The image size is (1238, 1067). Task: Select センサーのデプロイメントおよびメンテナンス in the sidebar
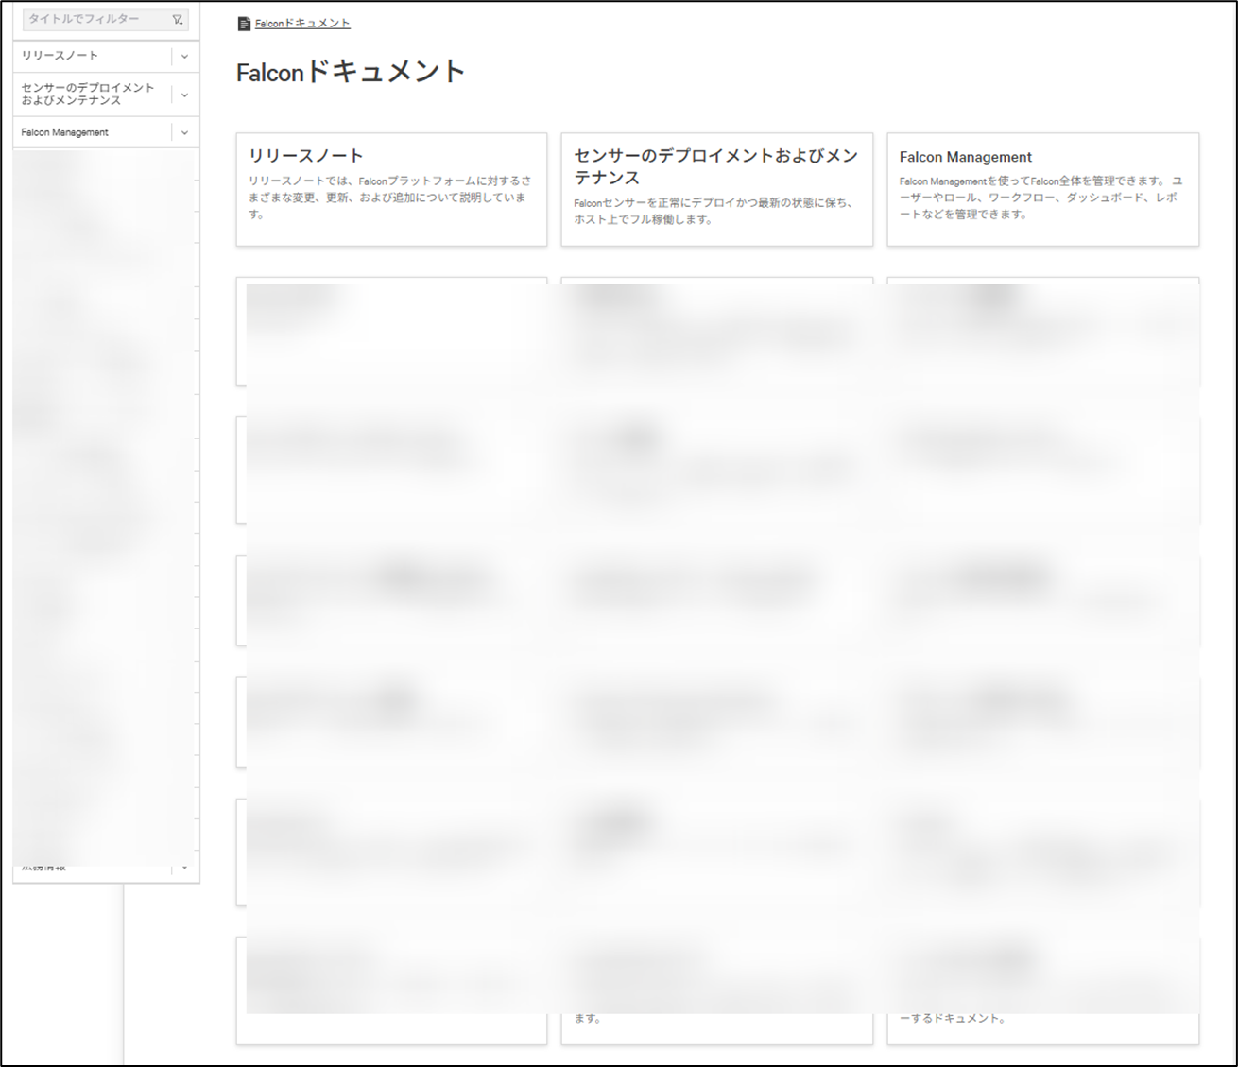coord(87,94)
